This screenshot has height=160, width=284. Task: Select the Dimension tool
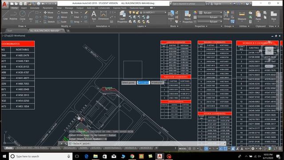click(x=103, y=15)
